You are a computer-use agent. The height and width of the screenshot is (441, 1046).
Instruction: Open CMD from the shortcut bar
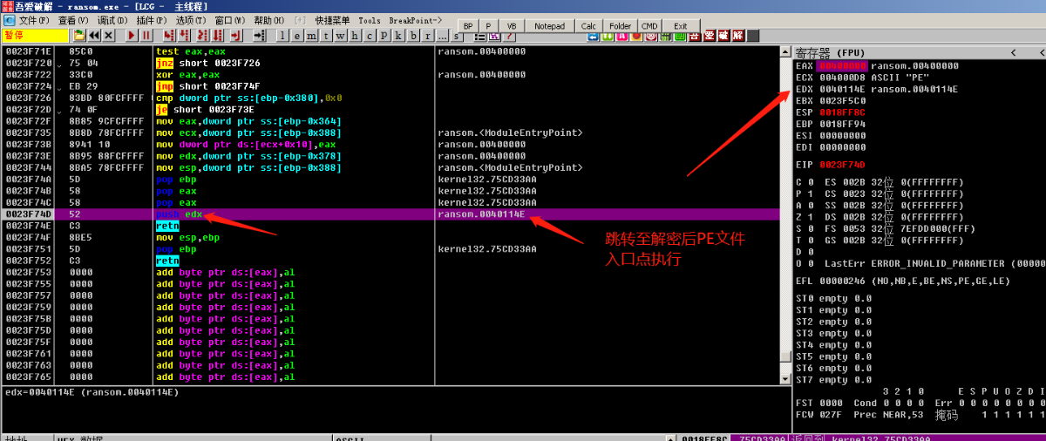[x=649, y=26]
